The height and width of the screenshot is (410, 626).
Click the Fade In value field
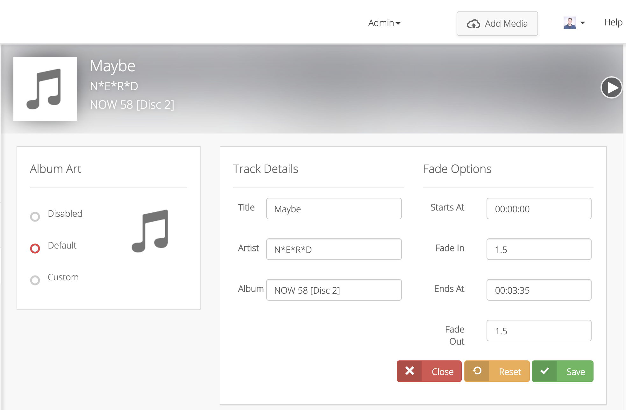coord(539,249)
